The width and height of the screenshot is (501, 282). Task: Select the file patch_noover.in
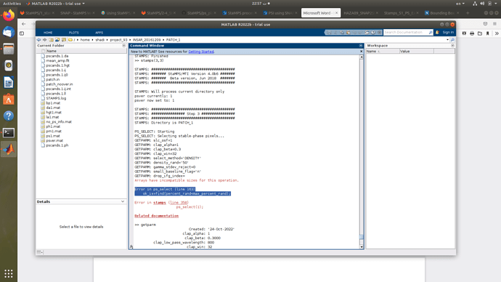[60, 84]
